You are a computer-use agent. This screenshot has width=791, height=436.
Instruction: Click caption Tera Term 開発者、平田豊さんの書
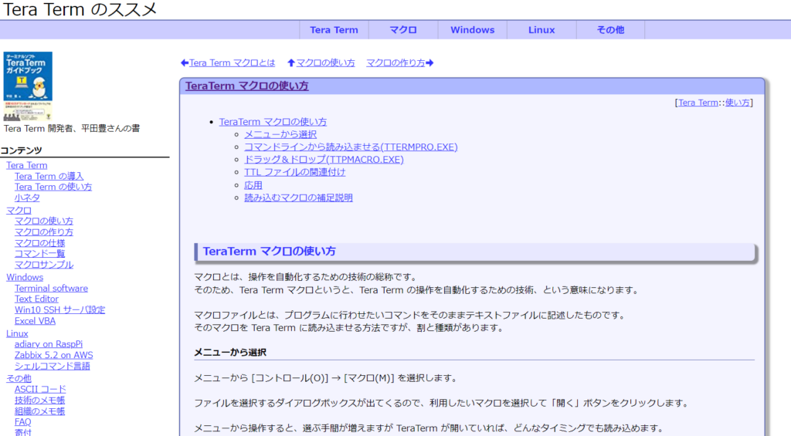pyautogui.click(x=72, y=129)
